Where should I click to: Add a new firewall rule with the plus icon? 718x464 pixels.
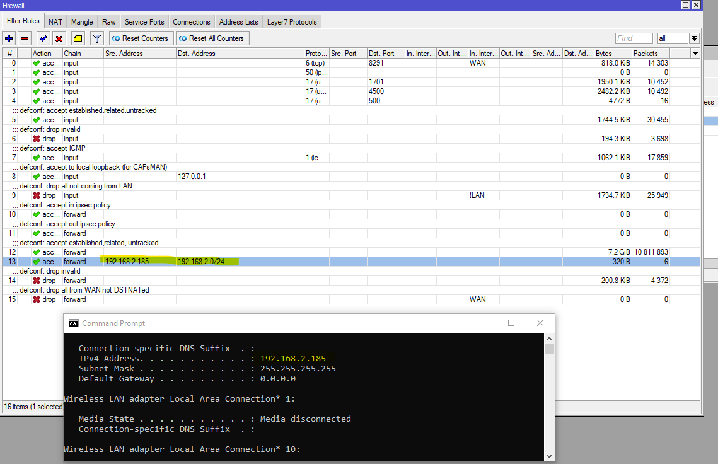pyautogui.click(x=9, y=38)
